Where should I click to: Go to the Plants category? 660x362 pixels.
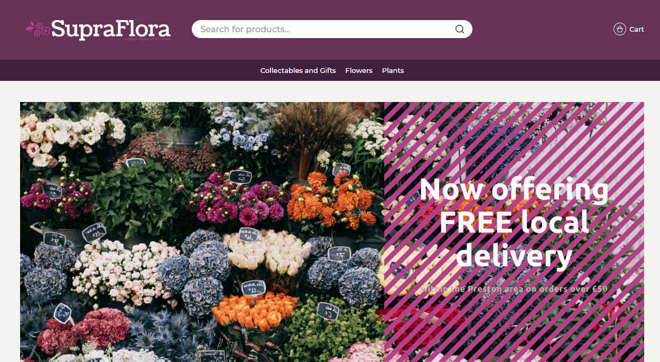(x=393, y=70)
